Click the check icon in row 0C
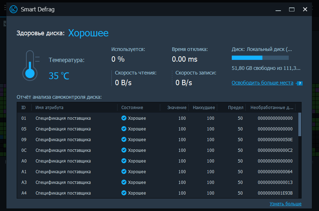319x211 pixels. 124,150
